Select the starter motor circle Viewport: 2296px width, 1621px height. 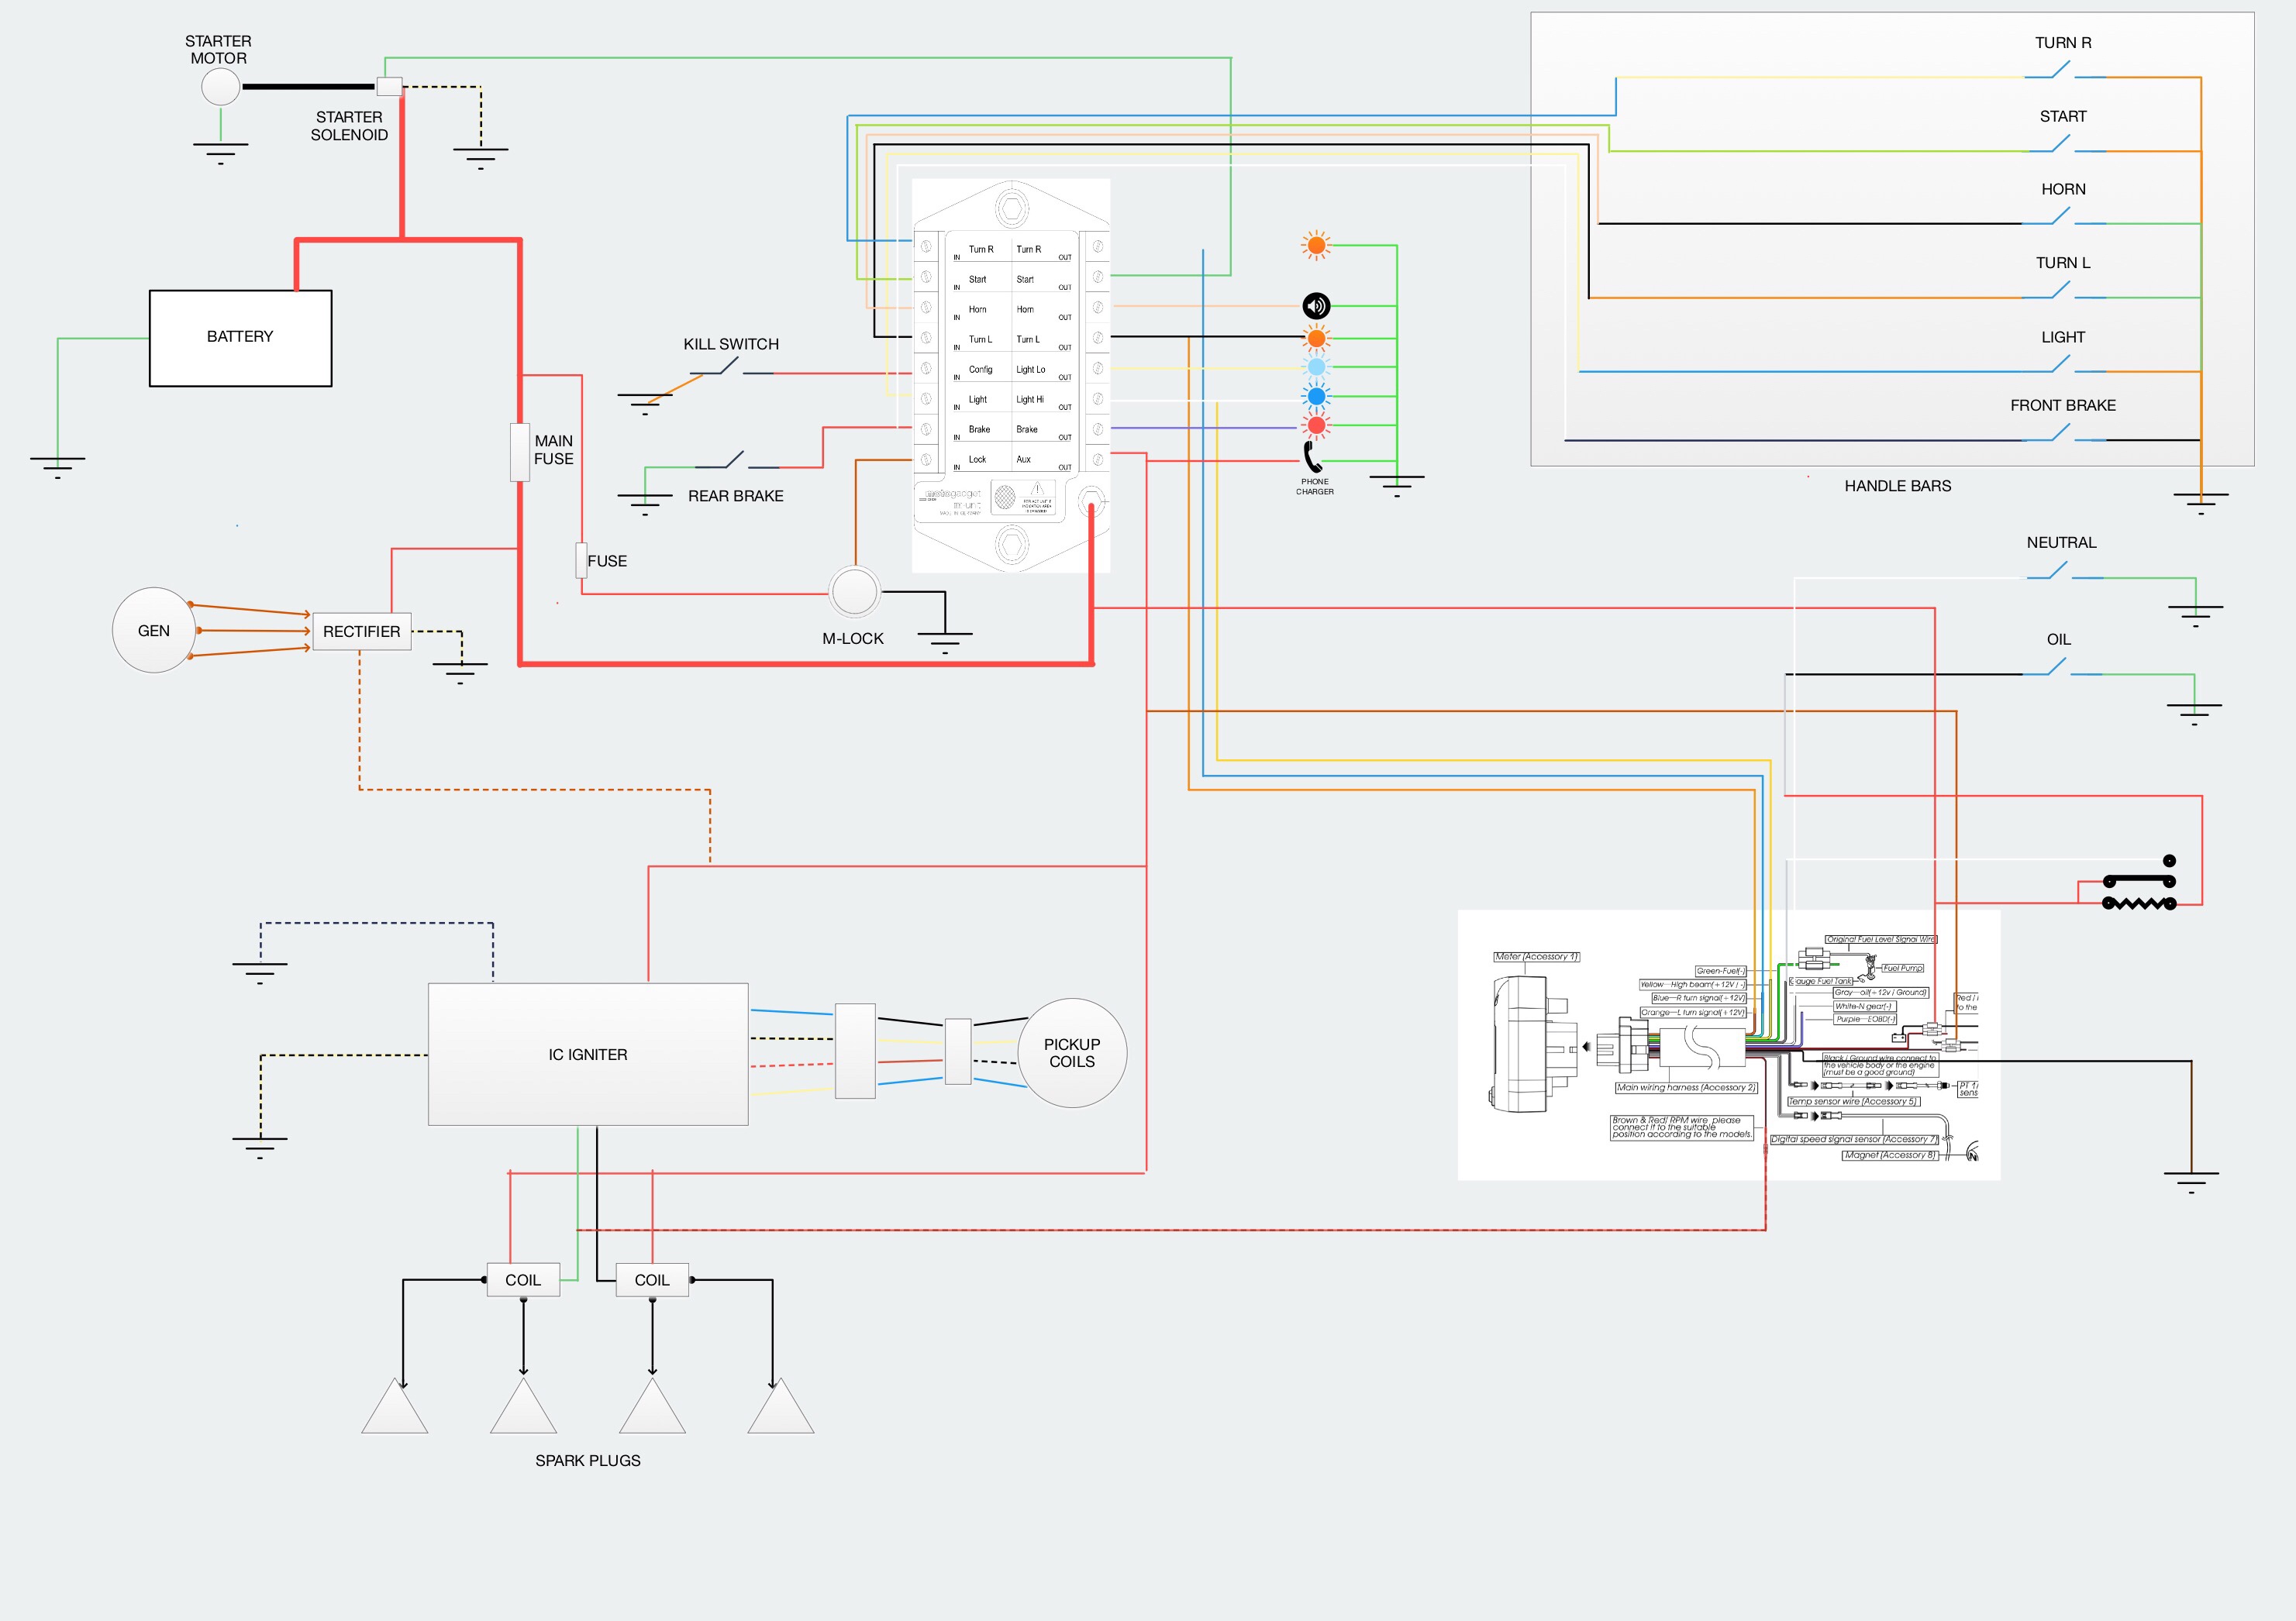point(221,87)
